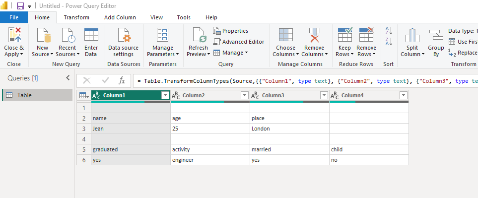This screenshot has width=478, height=198.
Task: Click the ABC type icon of Column1
Action: pos(96,96)
